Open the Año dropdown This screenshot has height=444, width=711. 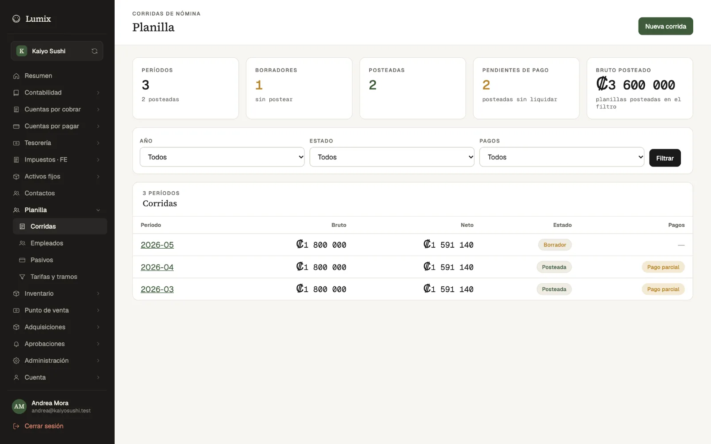222,157
